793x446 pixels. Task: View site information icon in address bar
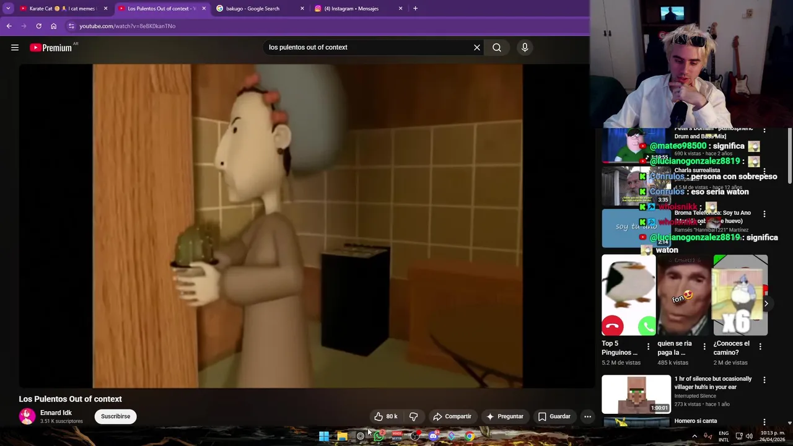(71, 26)
